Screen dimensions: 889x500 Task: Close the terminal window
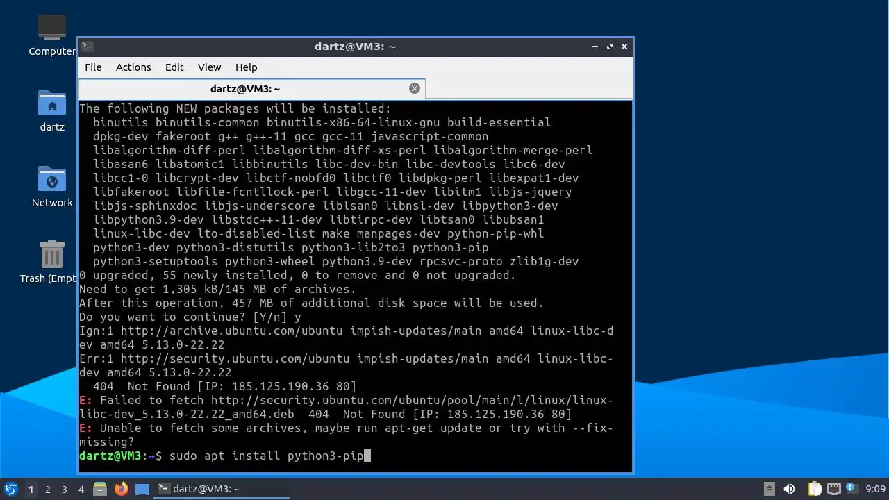(x=624, y=47)
